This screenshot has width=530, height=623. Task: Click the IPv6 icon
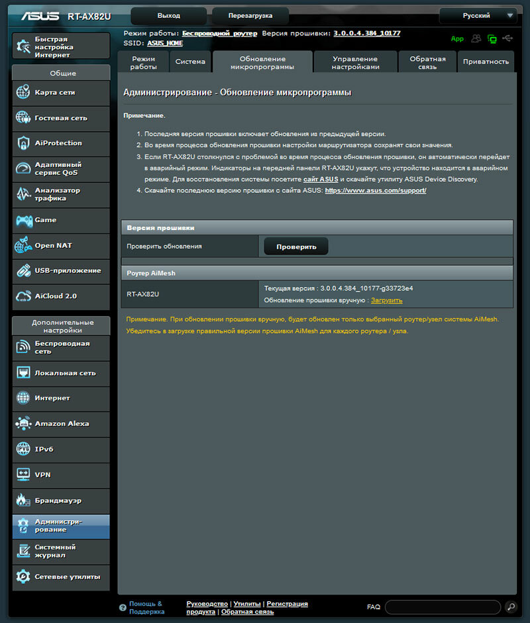click(x=23, y=449)
